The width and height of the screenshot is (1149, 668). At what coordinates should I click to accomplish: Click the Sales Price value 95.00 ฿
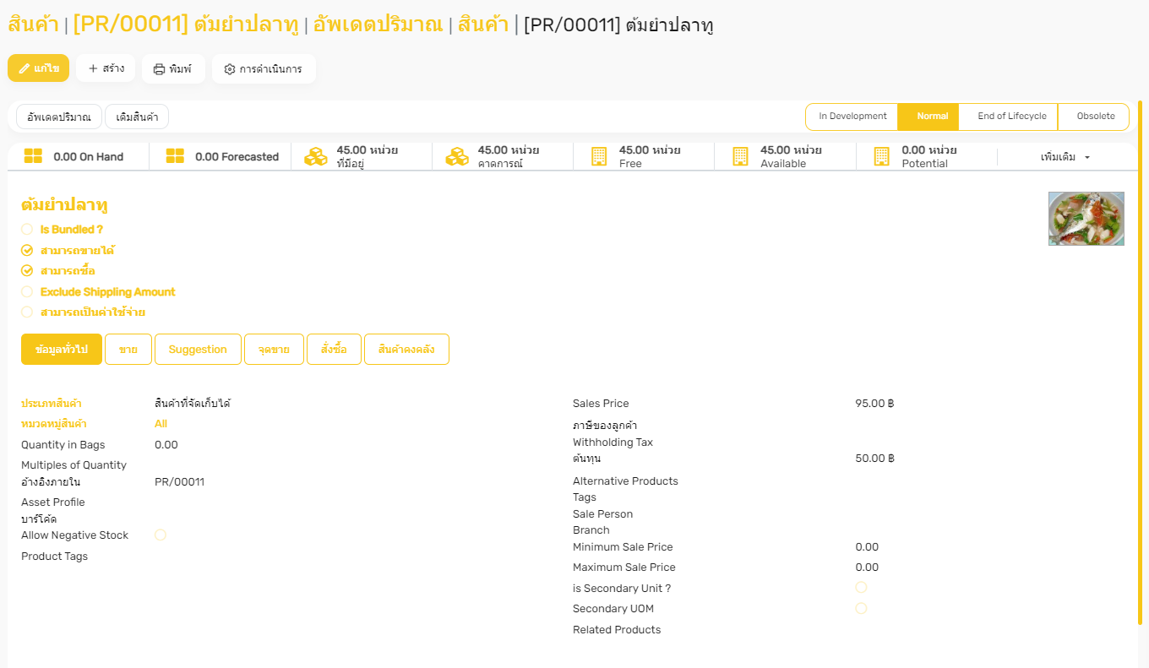pyautogui.click(x=874, y=404)
